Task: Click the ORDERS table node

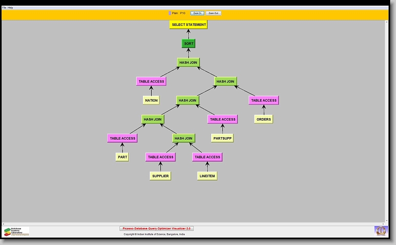Action: [x=263, y=119]
